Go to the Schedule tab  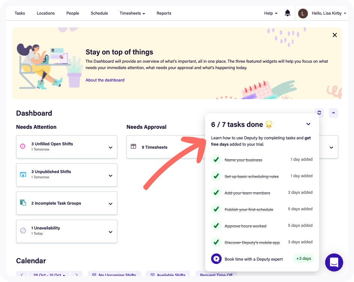(x=99, y=14)
